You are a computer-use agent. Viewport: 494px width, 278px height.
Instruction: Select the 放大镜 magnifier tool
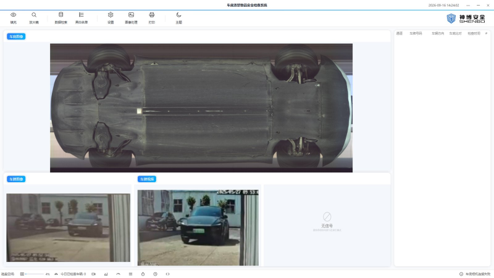tap(34, 15)
